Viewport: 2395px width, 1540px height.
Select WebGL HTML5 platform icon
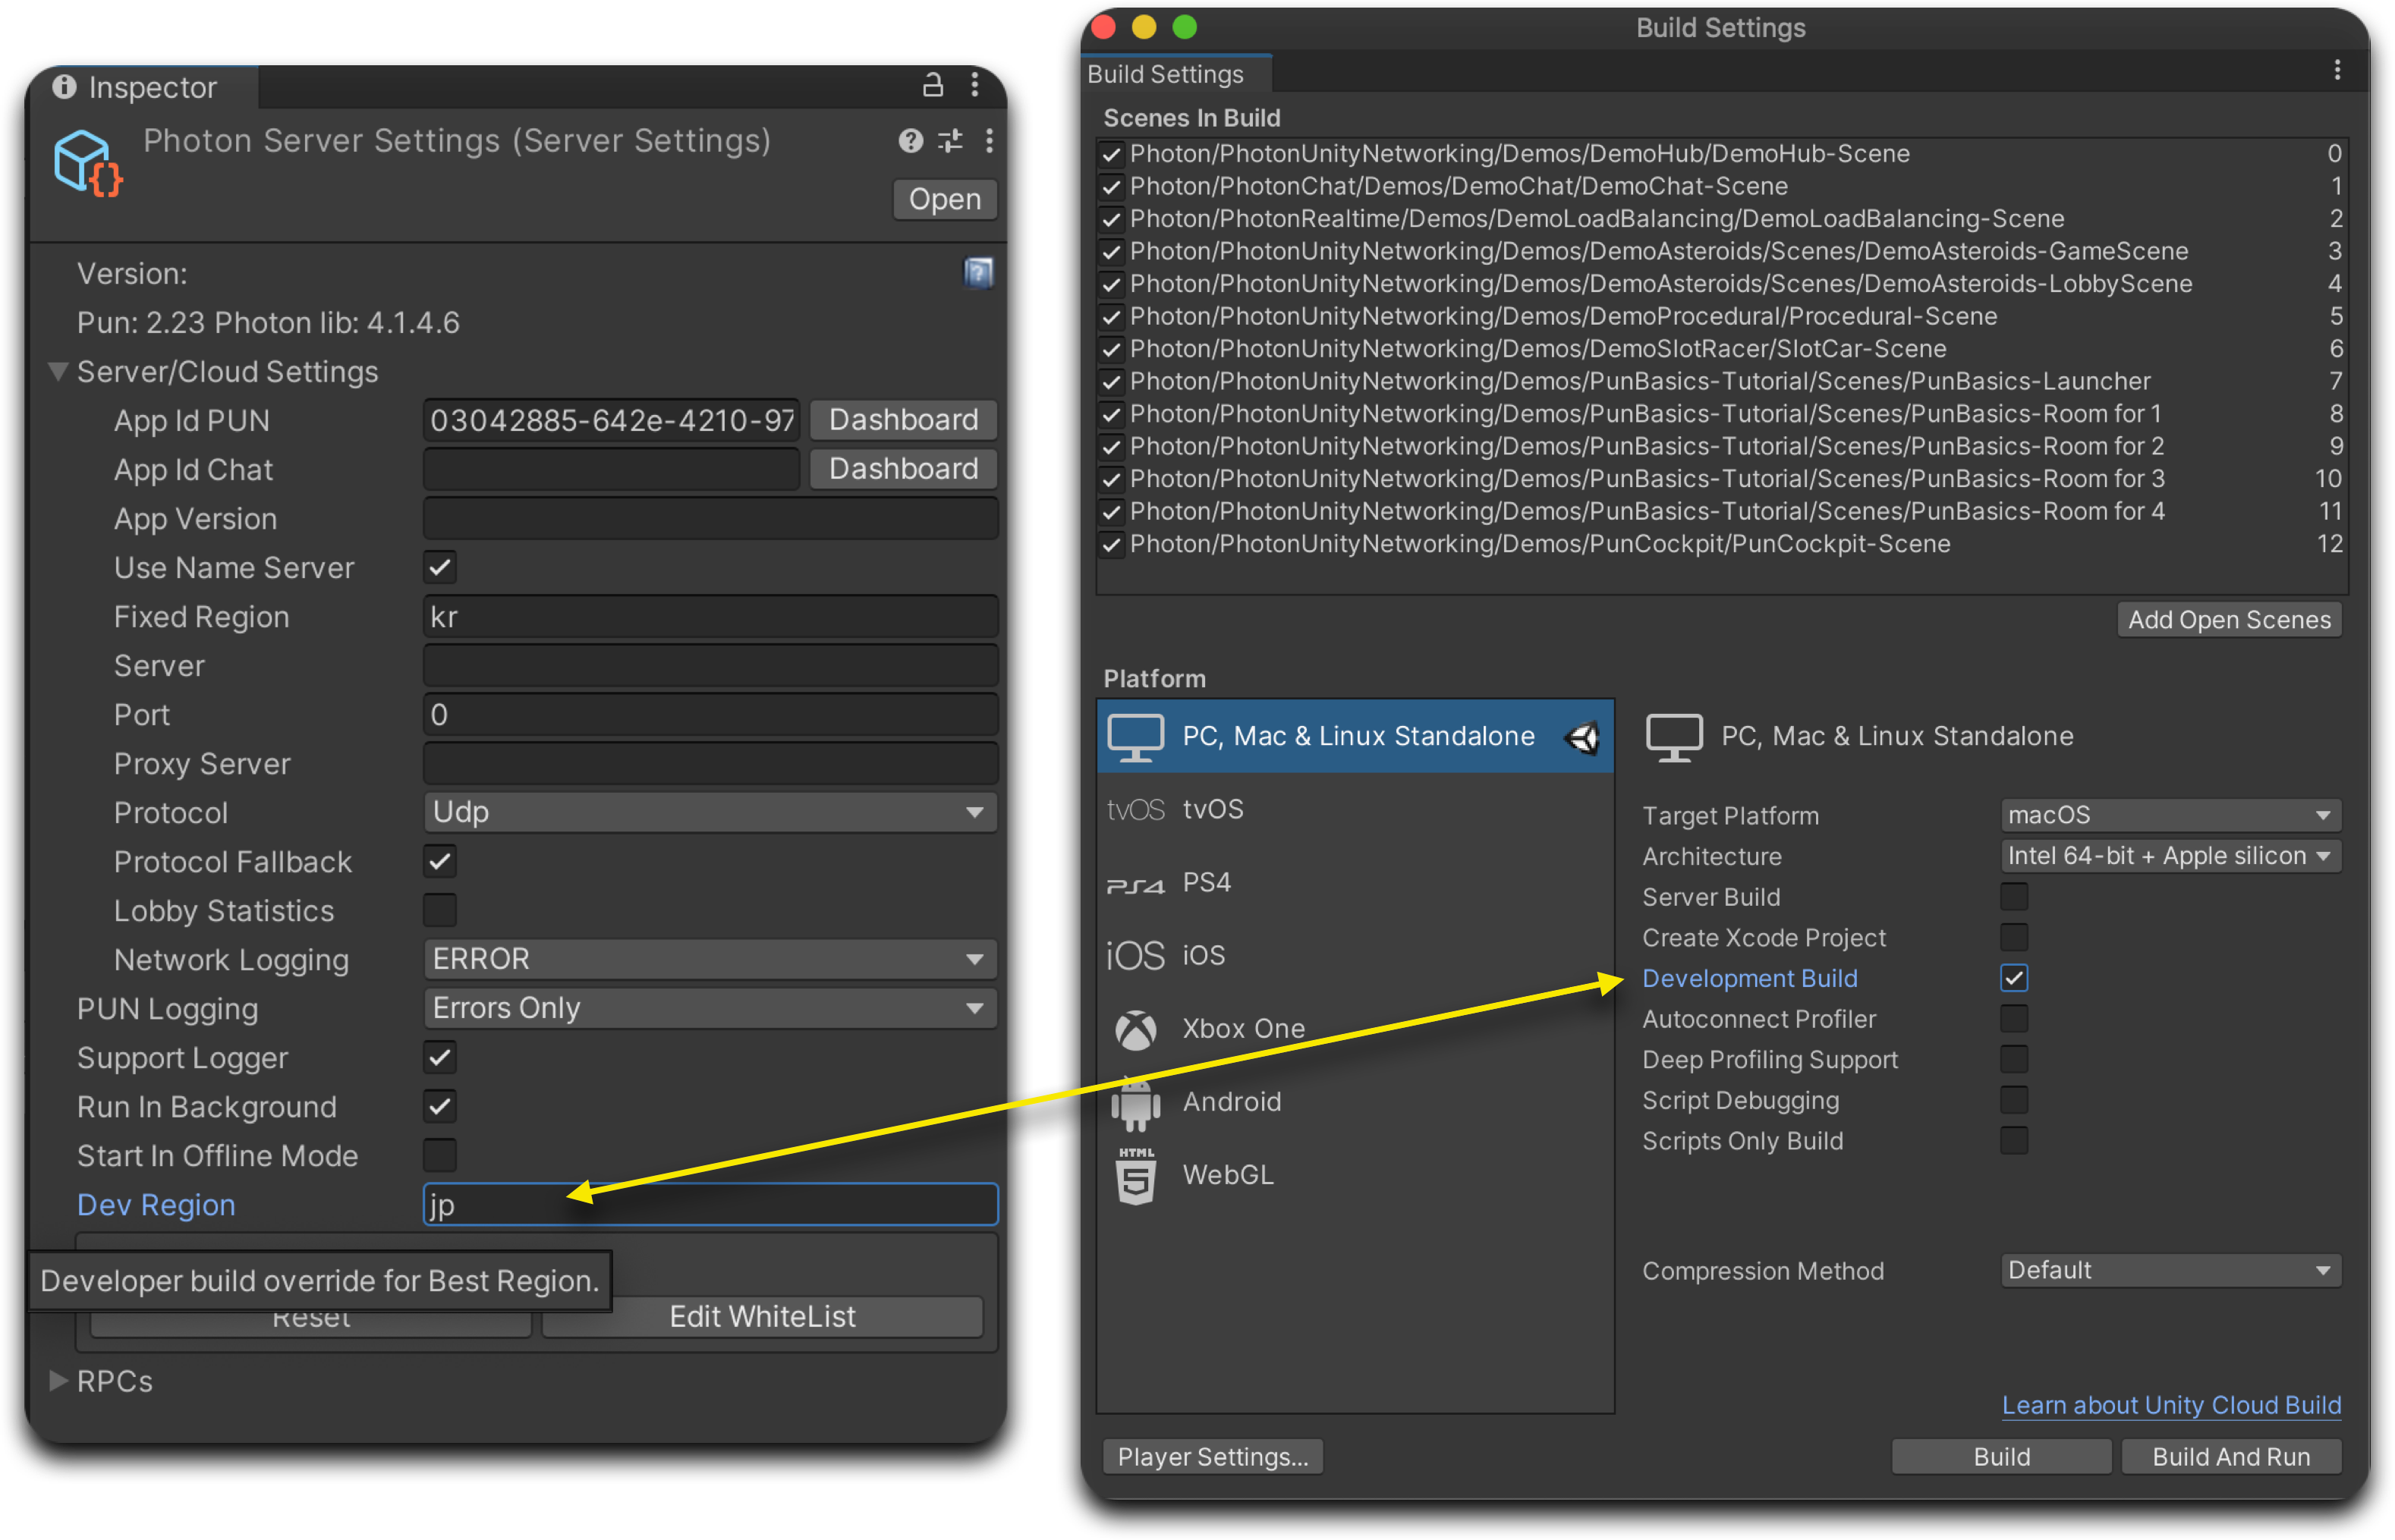[x=1135, y=1176]
